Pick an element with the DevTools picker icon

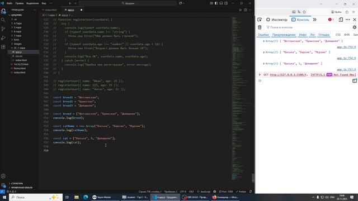pos(260,20)
